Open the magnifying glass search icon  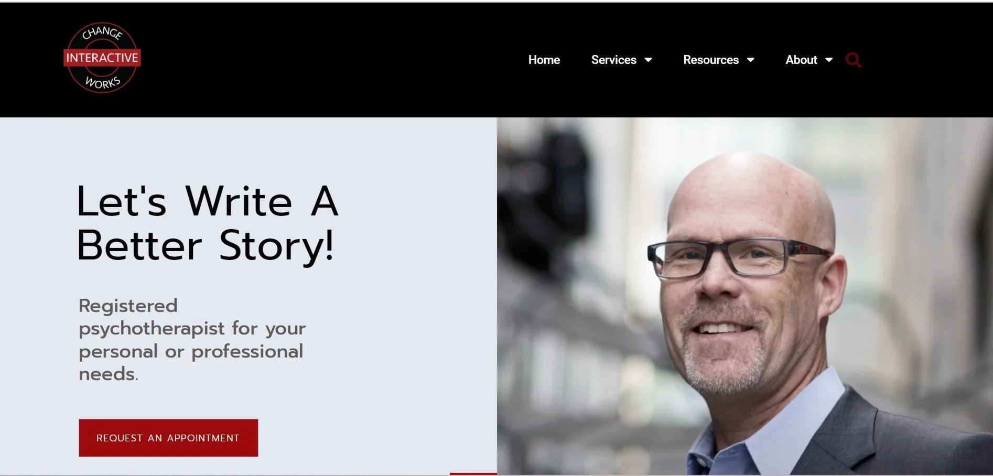click(853, 60)
